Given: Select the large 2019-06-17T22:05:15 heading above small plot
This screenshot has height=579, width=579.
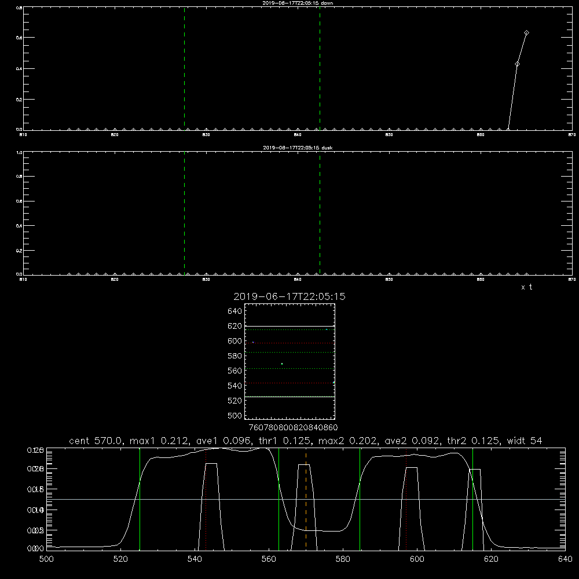Looking at the screenshot, I should pyautogui.click(x=289, y=296).
